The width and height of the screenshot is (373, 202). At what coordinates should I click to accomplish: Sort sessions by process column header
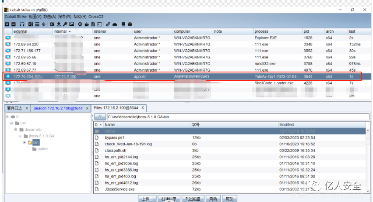point(278,31)
